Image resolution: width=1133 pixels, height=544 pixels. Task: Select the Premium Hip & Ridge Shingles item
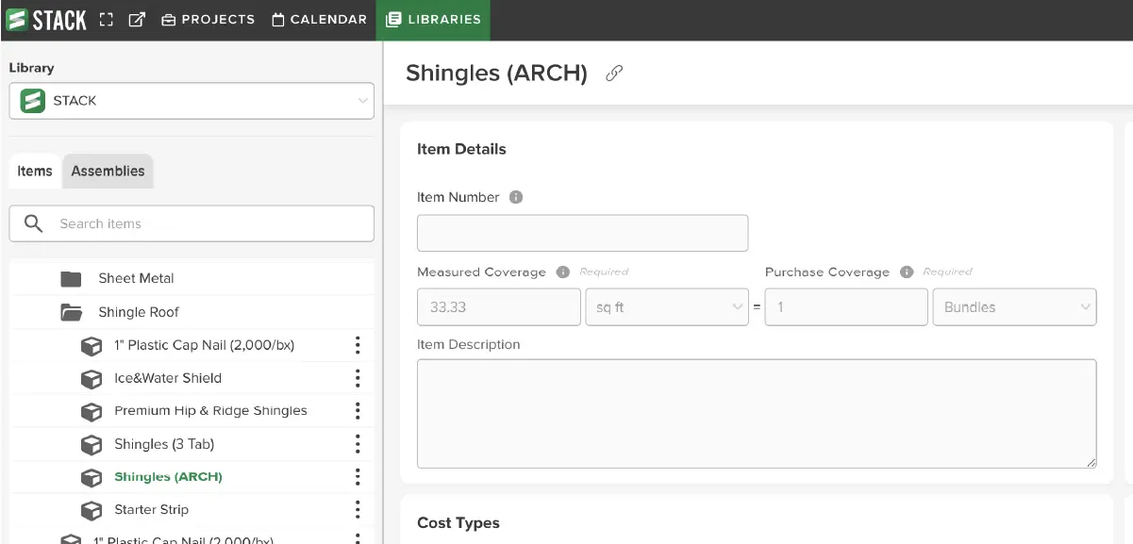tap(210, 410)
